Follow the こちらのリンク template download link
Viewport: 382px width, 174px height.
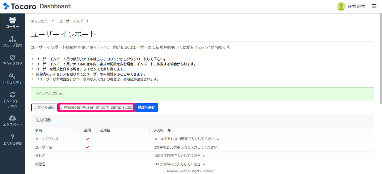108,59
